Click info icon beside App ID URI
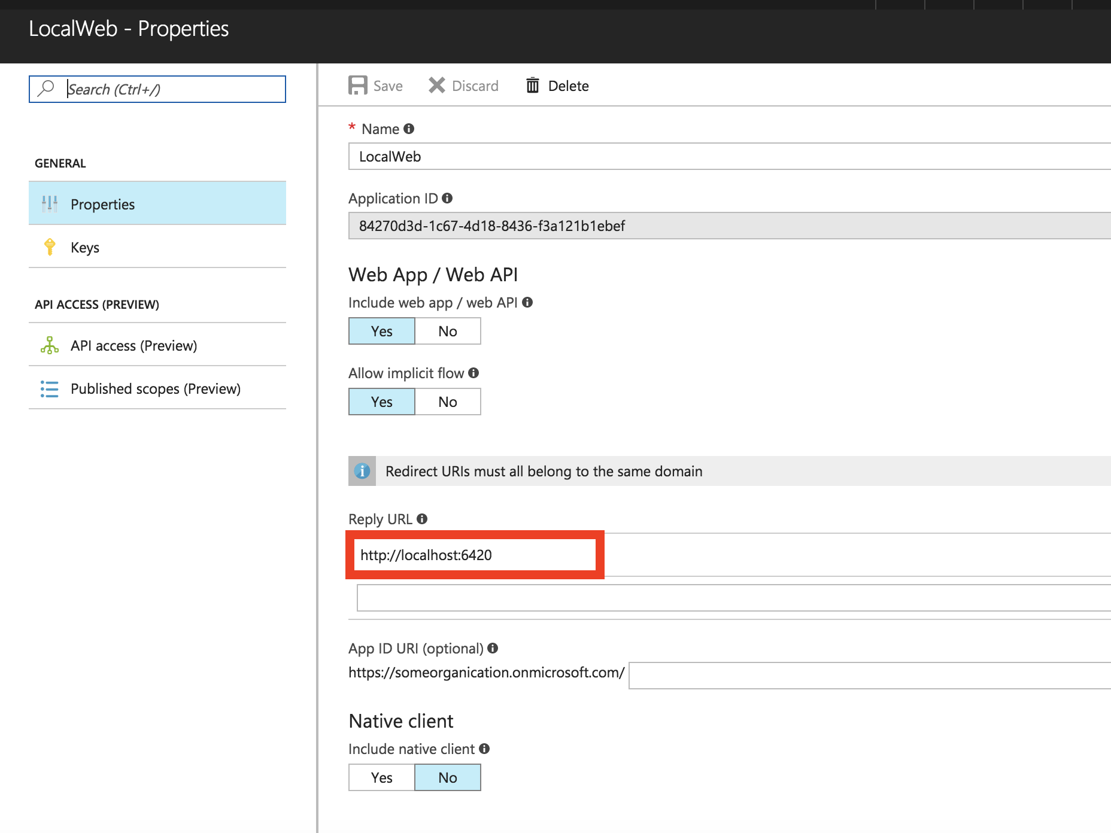The image size is (1111, 833). point(493,648)
